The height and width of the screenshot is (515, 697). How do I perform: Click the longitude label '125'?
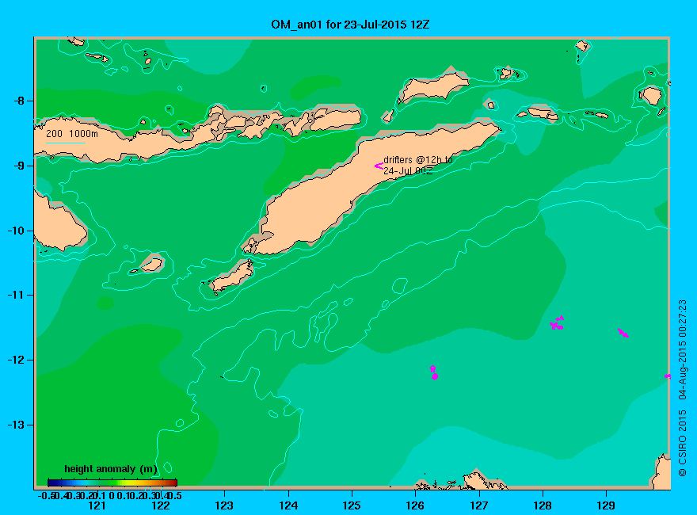coord(352,505)
